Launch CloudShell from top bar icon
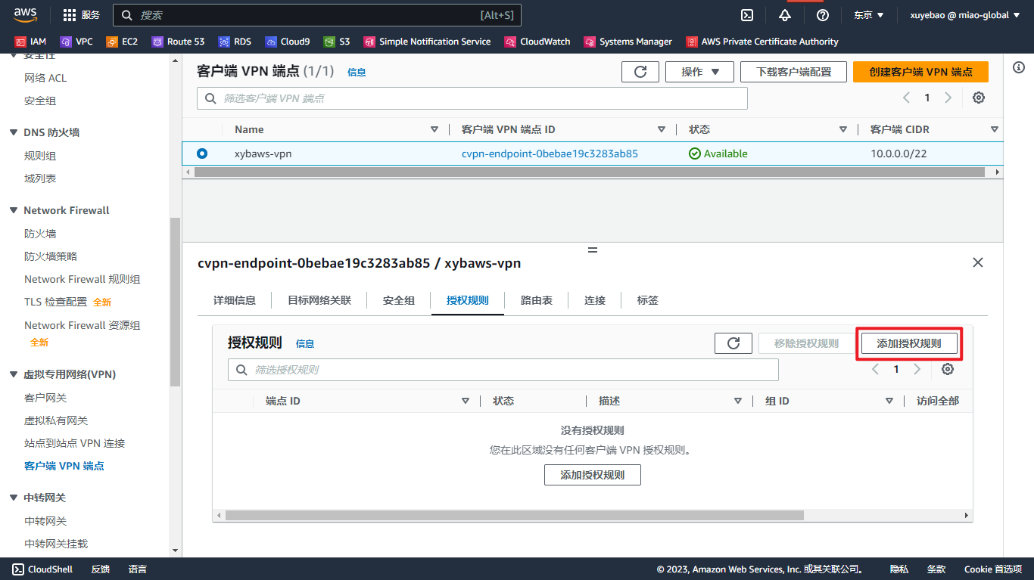 pyautogui.click(x=746, y=15)
